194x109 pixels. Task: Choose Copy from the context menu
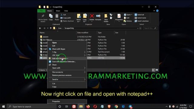[67, 87]
